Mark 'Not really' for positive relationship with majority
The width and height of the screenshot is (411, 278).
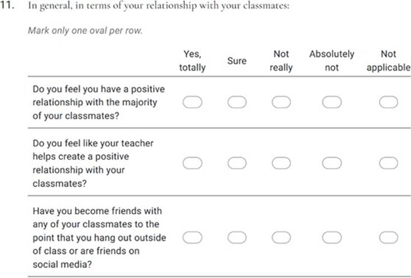click(281, 102)
